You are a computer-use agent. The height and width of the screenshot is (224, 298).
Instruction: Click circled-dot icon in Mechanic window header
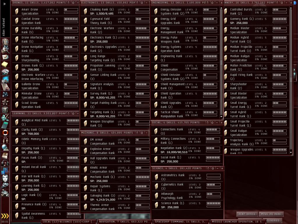tap(142, 133)
